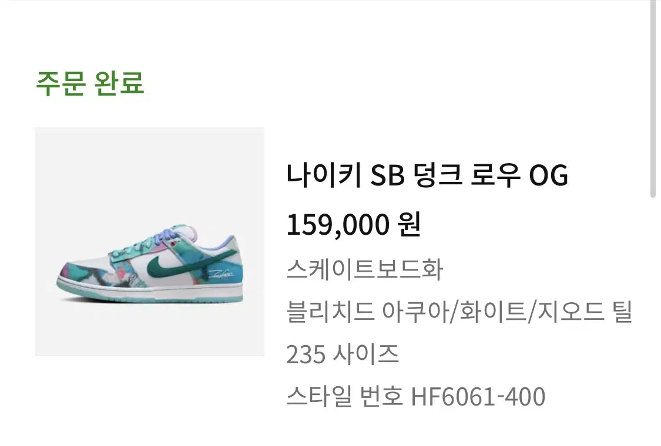661x446 pixels.
Task: Click the style code HF6061-400
Action: (478, 397)
